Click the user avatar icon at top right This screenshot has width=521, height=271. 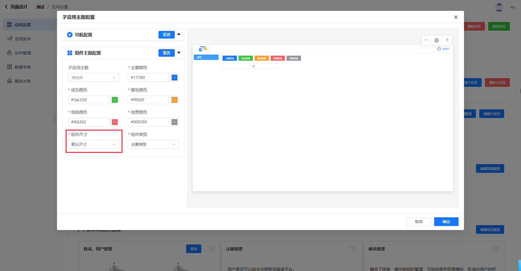(x=499, y=7)
